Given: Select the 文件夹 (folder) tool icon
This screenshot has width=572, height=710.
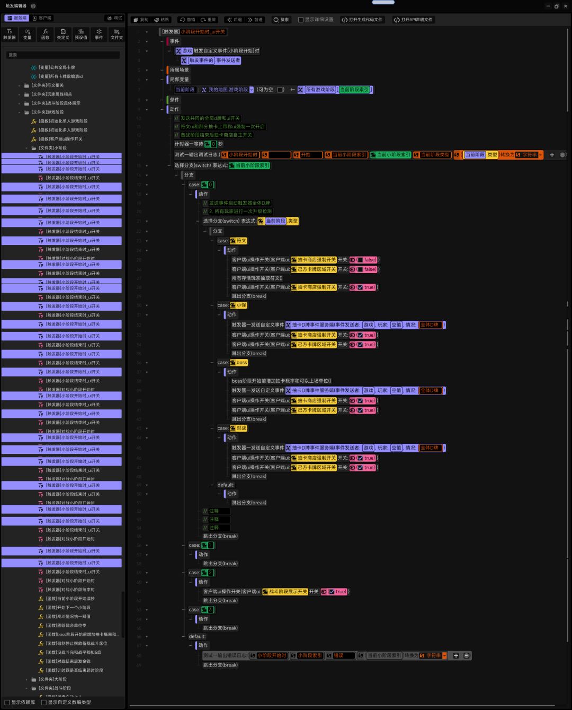Looking at the screenshot, I should [x=117, y=34].
